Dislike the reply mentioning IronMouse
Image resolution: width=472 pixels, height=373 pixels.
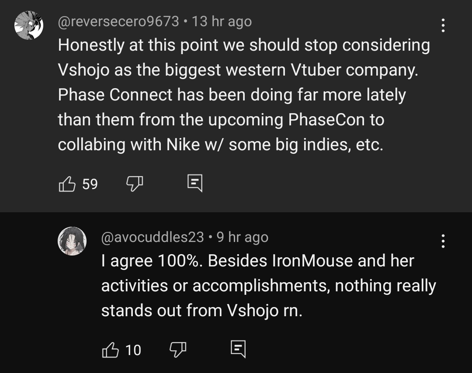[x=177, y=349]
